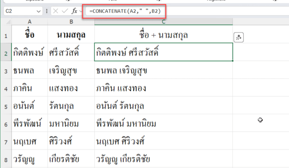The height and width of the screenshot is (168, 289).
Task: Click cell ธนพล เจริญสุข in column C
Action: click(x=163, y=70)
